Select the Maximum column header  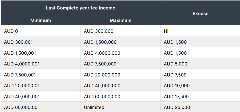pos(121,20)
